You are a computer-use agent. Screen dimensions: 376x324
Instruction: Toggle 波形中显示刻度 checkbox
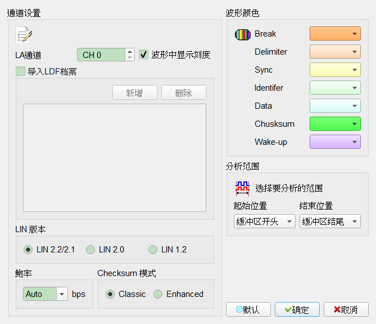[x=143, y=55]
